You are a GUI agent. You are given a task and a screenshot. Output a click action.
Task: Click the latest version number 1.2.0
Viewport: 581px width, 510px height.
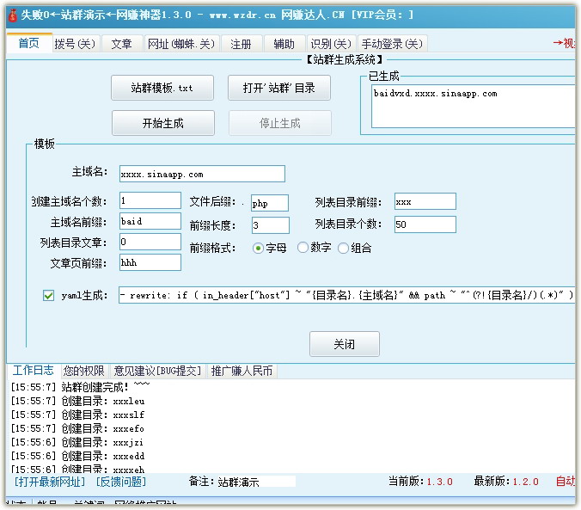(x=526, y=482)
